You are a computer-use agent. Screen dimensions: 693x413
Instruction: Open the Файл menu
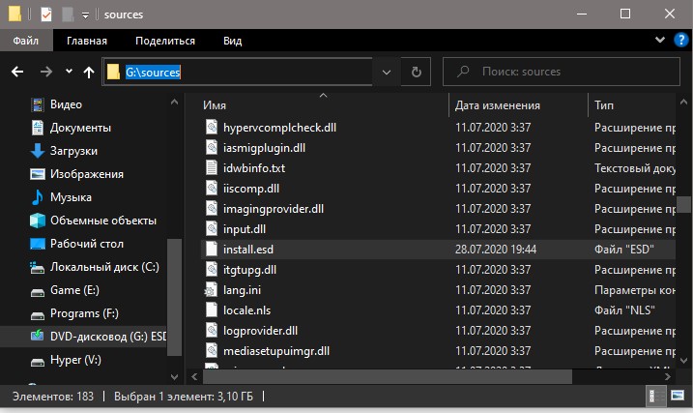click(x=26, y=41)
